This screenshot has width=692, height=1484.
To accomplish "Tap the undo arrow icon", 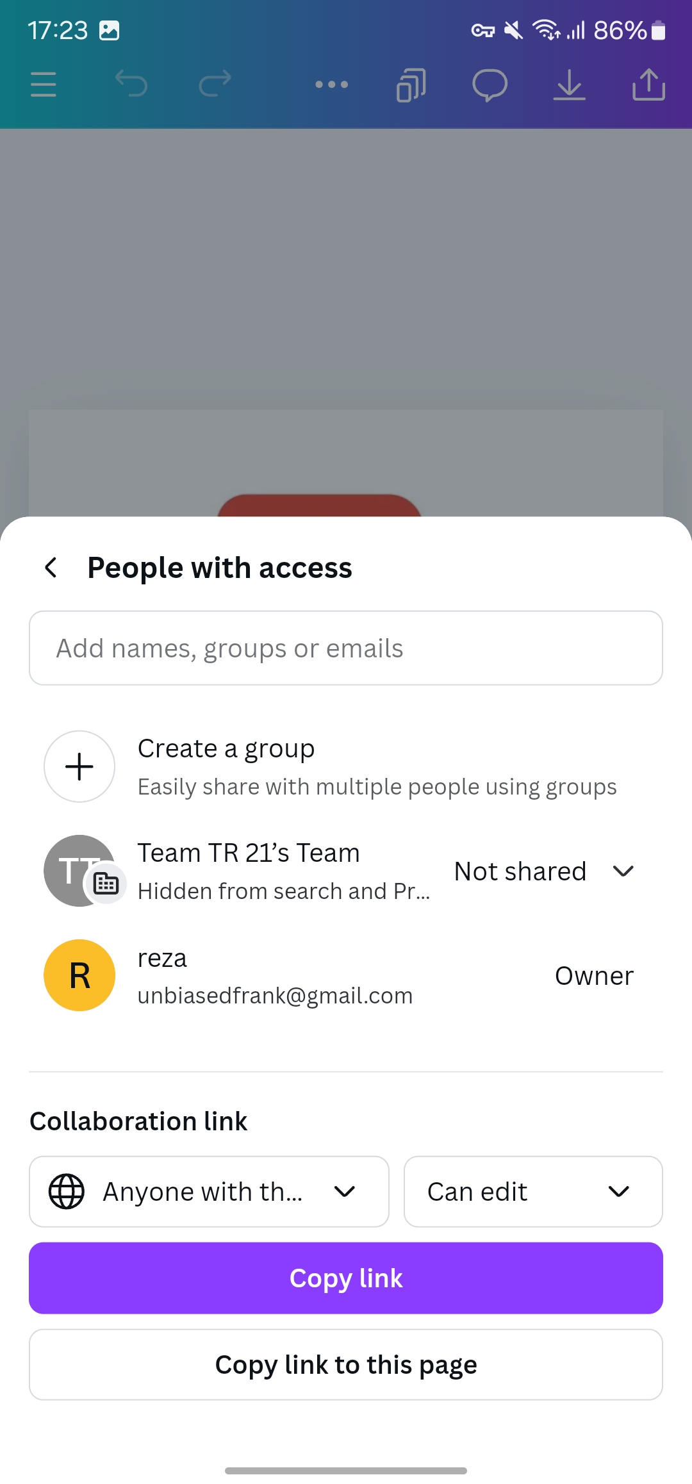I will pos(131,84).
